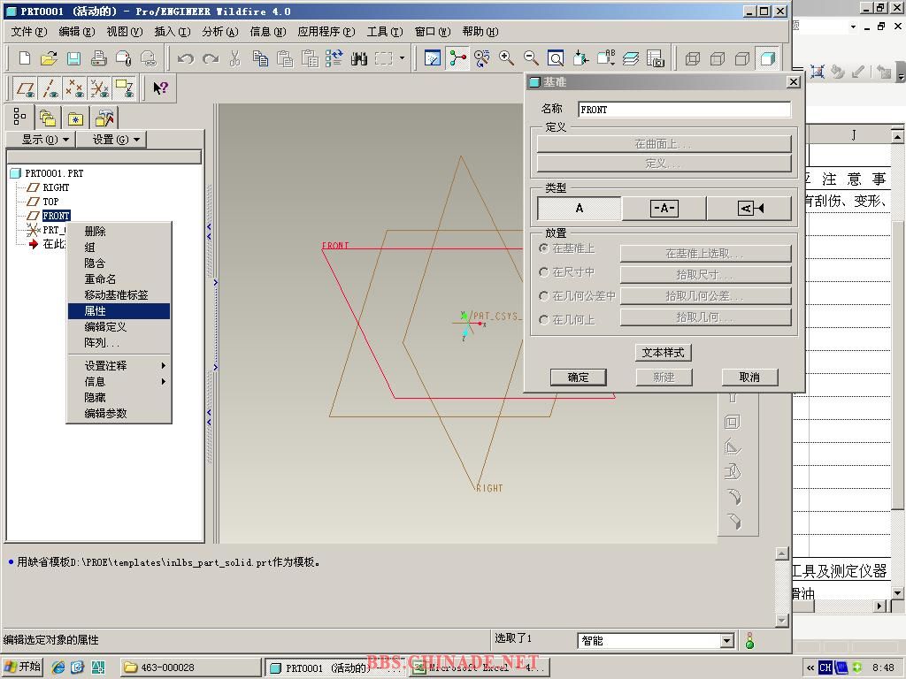Expand the 设置注释 submenu
Viewport: 906px width, 679px height.
119,365
